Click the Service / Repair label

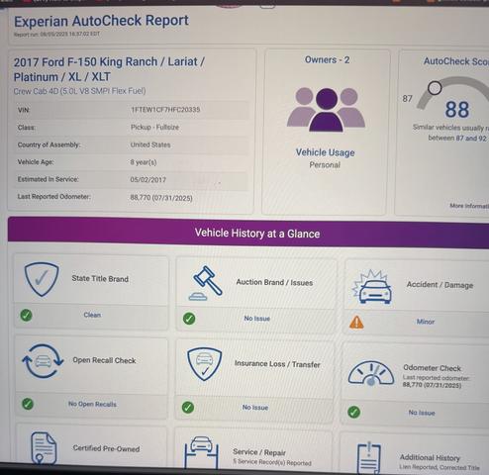tap(259, 452)
